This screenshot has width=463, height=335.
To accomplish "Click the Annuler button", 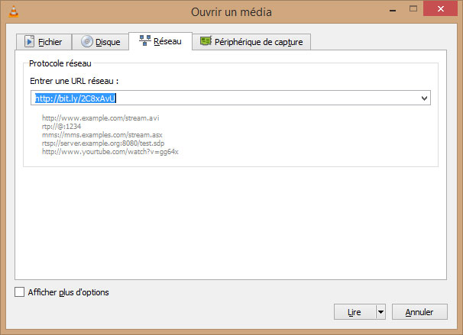I will (419, 312).
